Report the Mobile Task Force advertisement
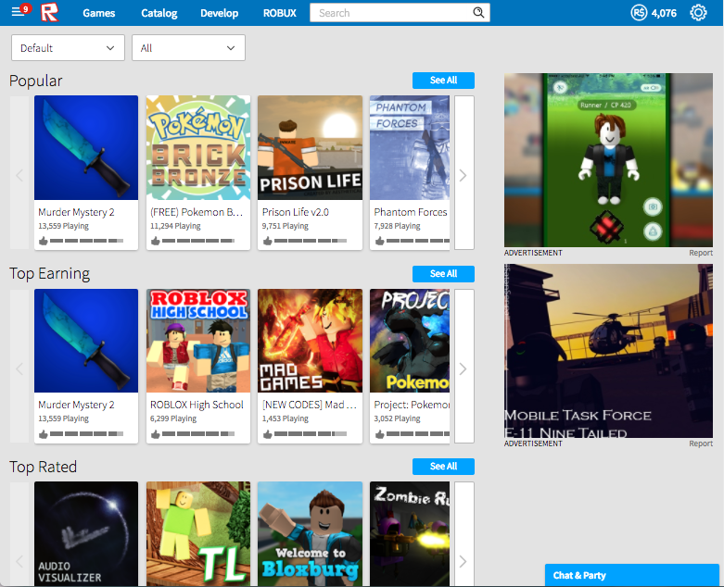This screenshot has width=724, height=587. tap(701, 443)
